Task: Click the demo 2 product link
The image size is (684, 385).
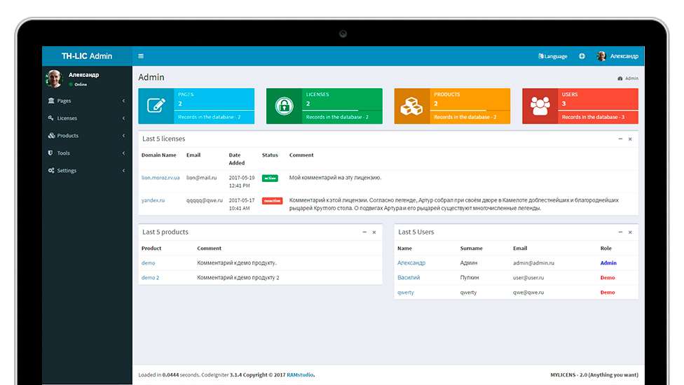Action: [150, 278]
